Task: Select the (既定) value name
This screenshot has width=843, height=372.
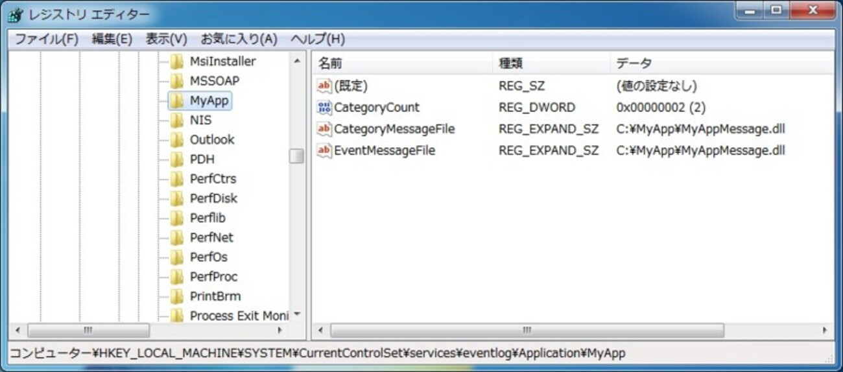Action: 351,86
